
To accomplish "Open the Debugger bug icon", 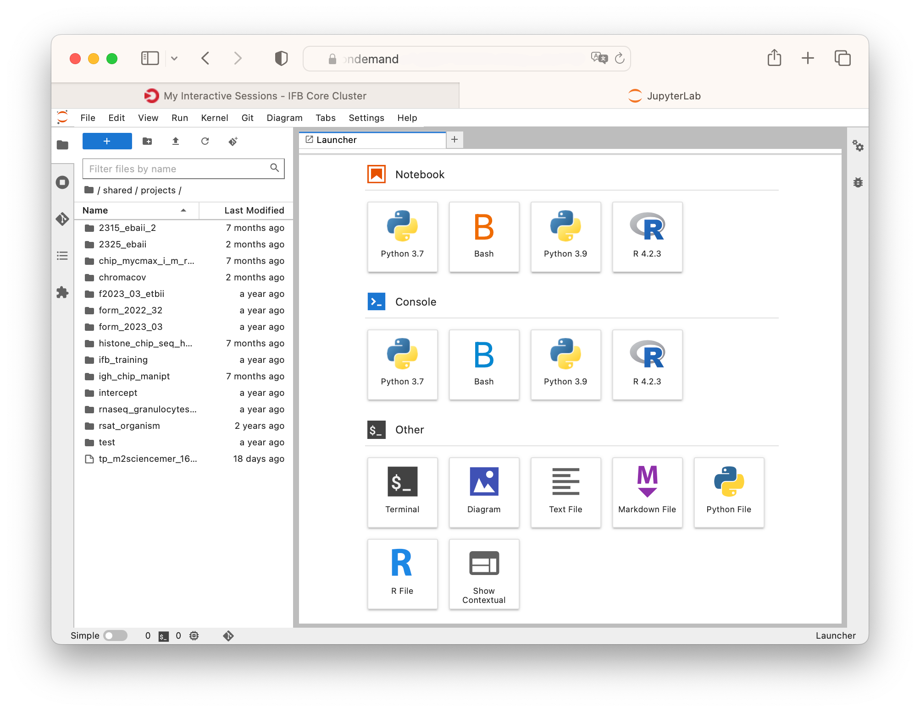I will (x=858, y=182).
